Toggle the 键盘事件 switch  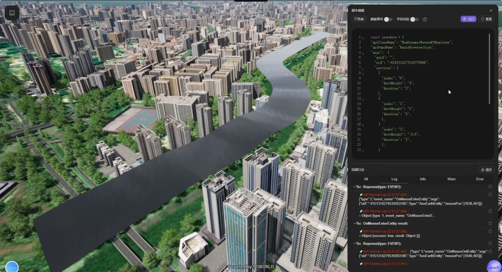point(388,19)
